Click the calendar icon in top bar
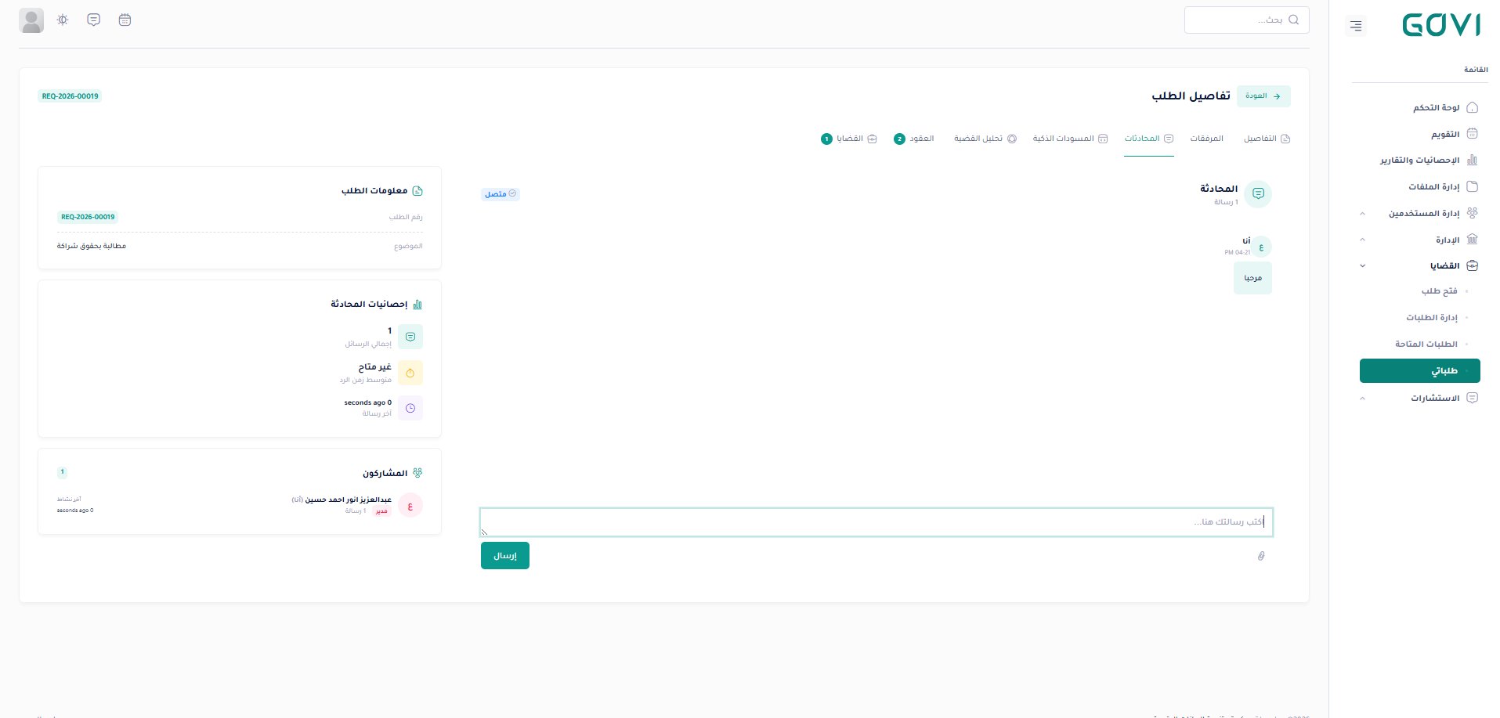 (x=125, y=20)
